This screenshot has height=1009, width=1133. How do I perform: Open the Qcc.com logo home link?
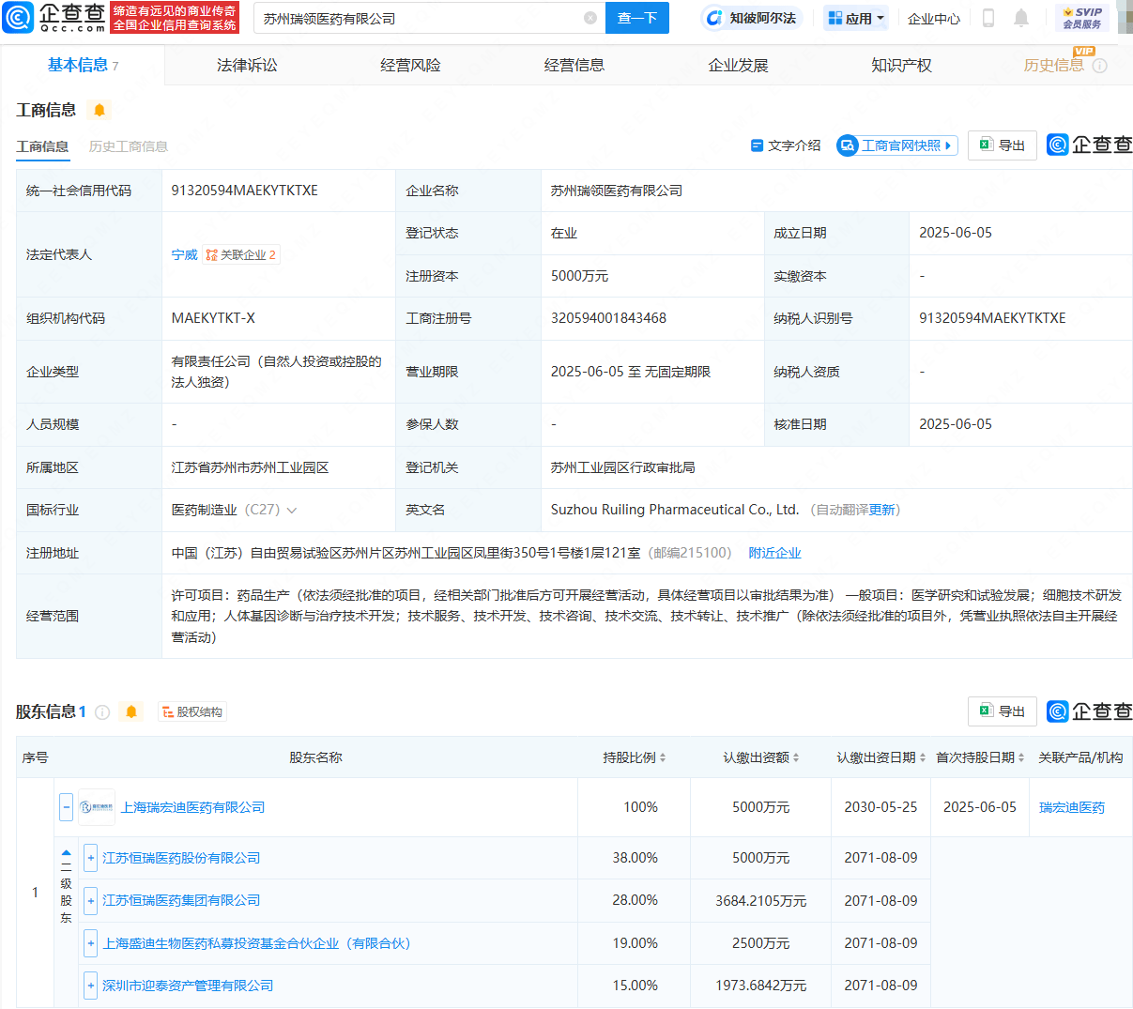point(55,17)
